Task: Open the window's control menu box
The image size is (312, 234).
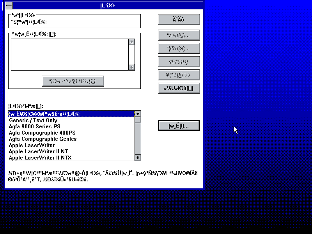Action: point(8,5)
